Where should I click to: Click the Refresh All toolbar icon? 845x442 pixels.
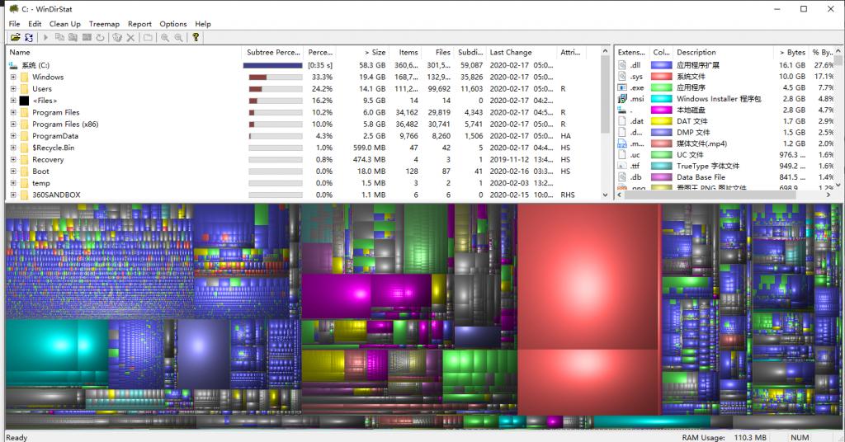[31, 37]
